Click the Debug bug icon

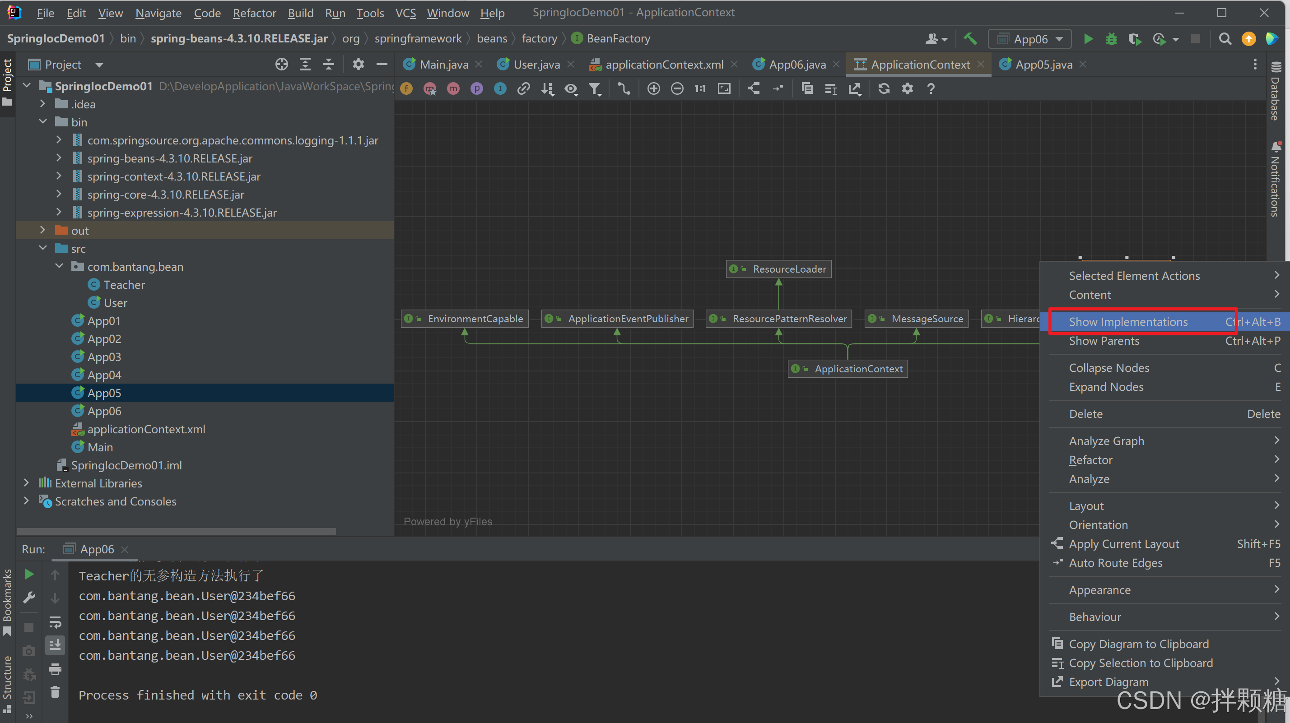point(1111,39)
